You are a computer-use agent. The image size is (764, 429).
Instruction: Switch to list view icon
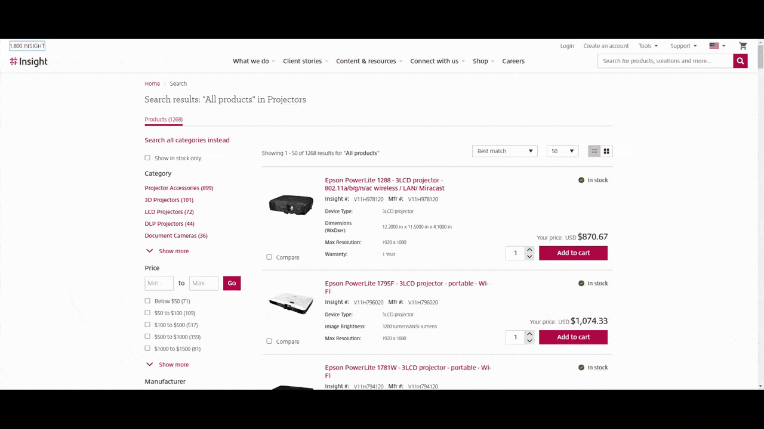click(x=594, y=151)
